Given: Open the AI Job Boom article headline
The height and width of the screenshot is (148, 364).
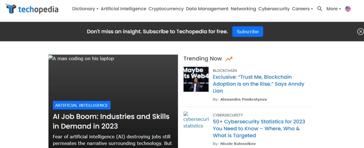Looking at the screenshot, I should pos(111,121).
